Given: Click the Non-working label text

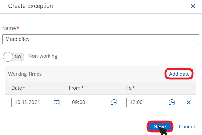Looking at the screenshot, I should pos(43,56).
